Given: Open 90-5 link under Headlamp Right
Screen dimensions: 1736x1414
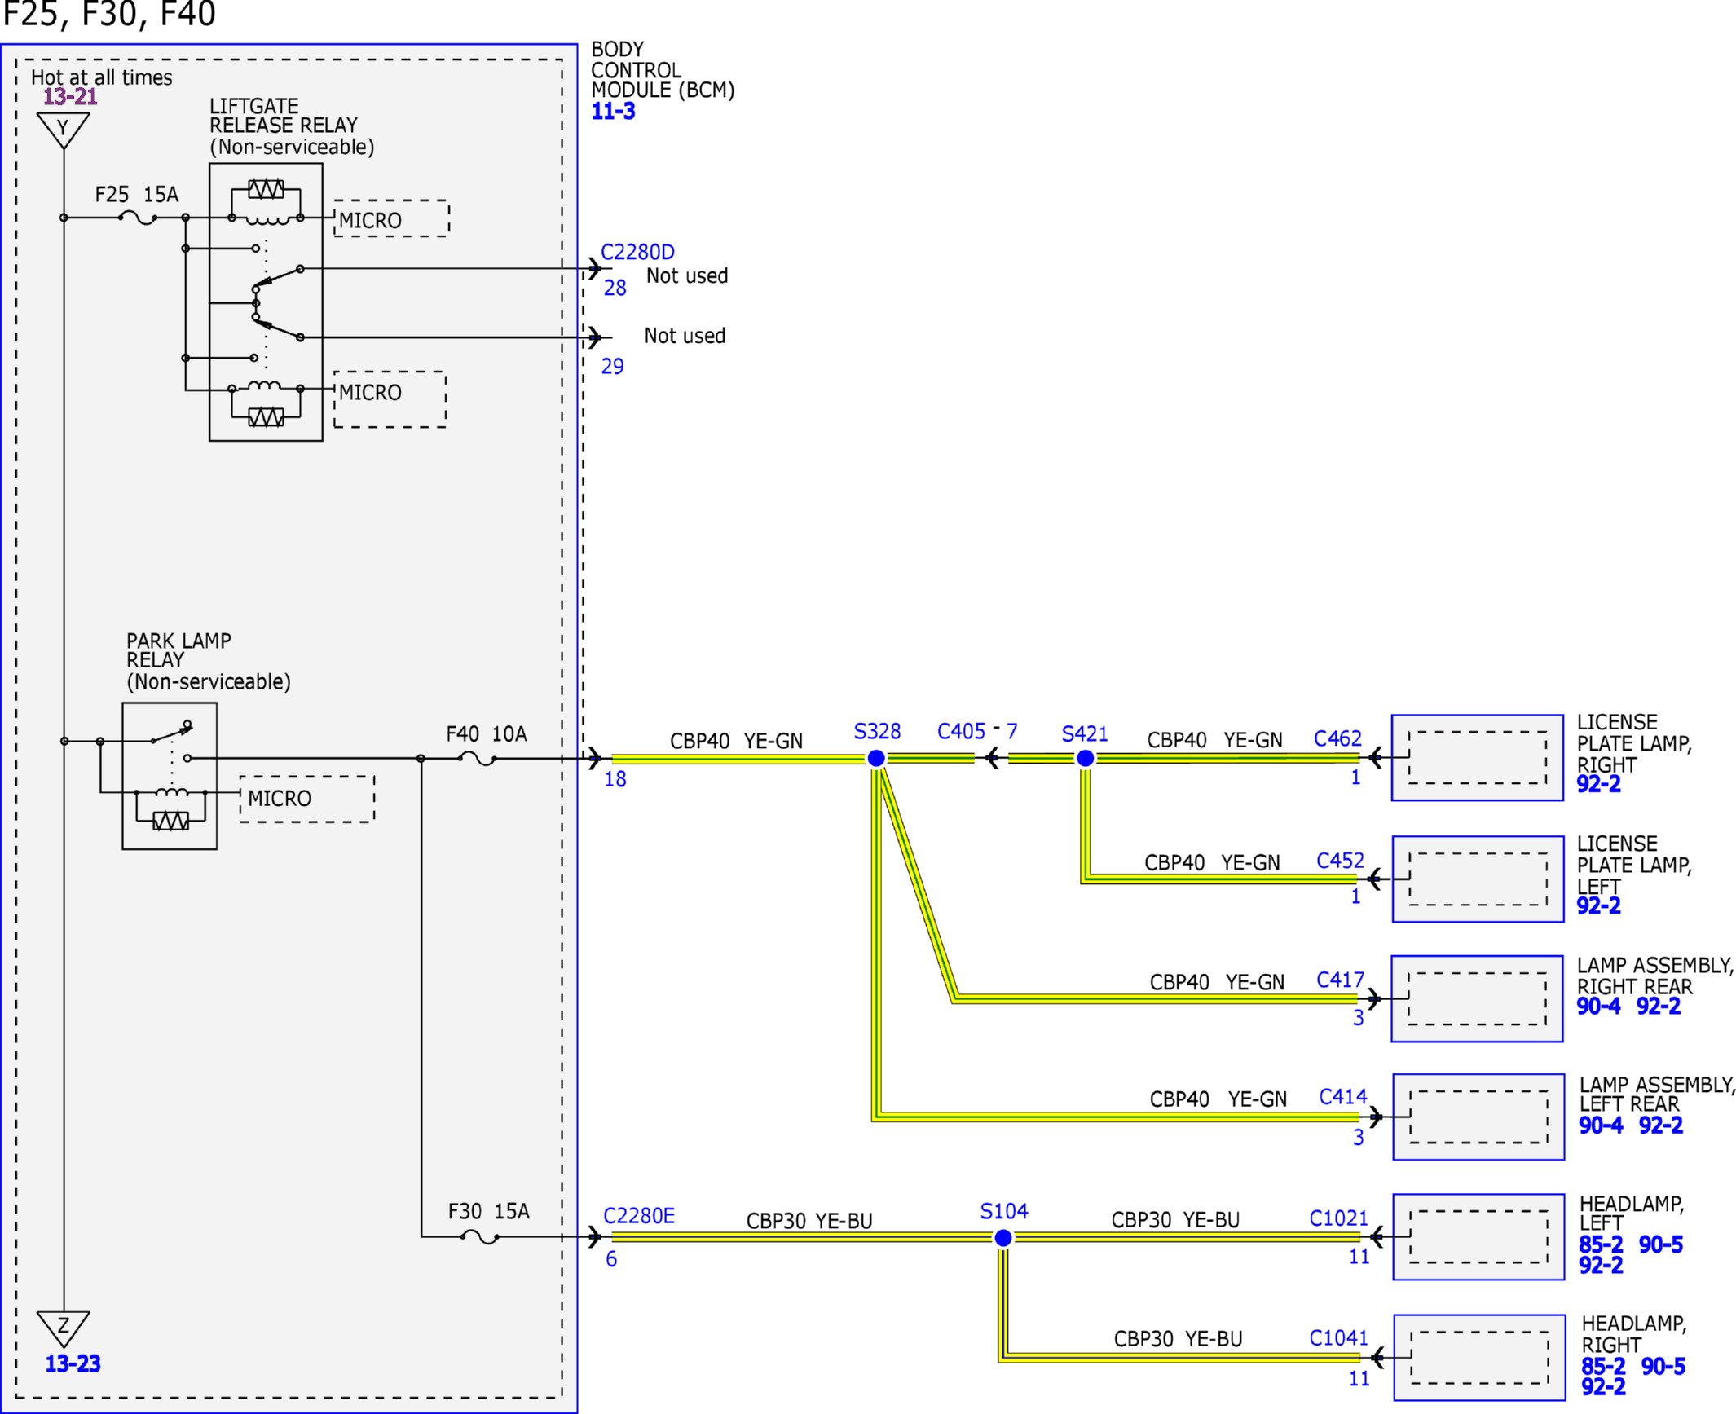Looking at the screenshot, I should 1663,1366.
